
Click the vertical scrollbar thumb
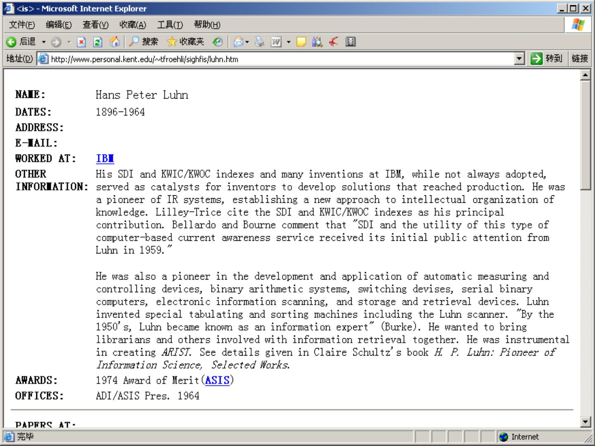point(585,135)
